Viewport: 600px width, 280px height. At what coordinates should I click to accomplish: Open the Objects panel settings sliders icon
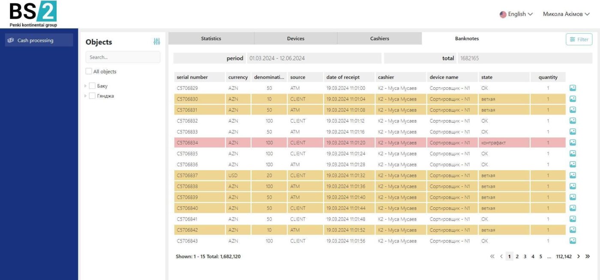click(156, 41)
